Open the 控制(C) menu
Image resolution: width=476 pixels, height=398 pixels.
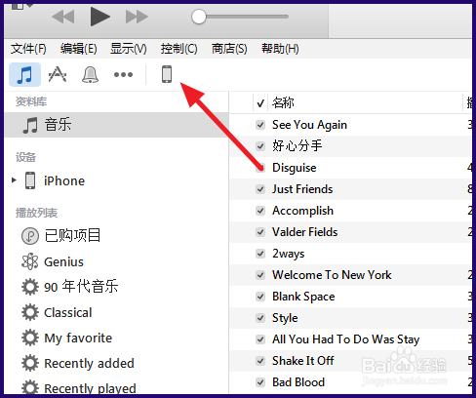pos(178,49)
